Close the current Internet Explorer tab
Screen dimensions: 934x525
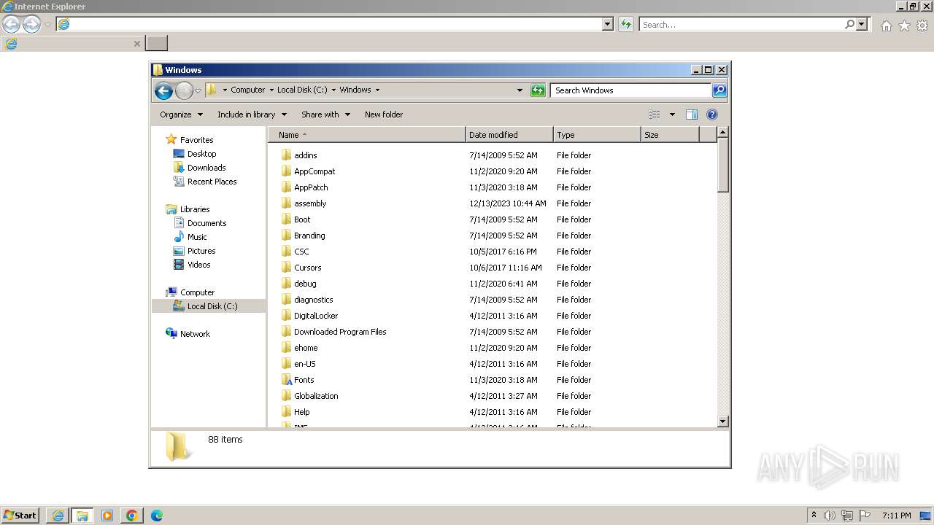(136, 44)
